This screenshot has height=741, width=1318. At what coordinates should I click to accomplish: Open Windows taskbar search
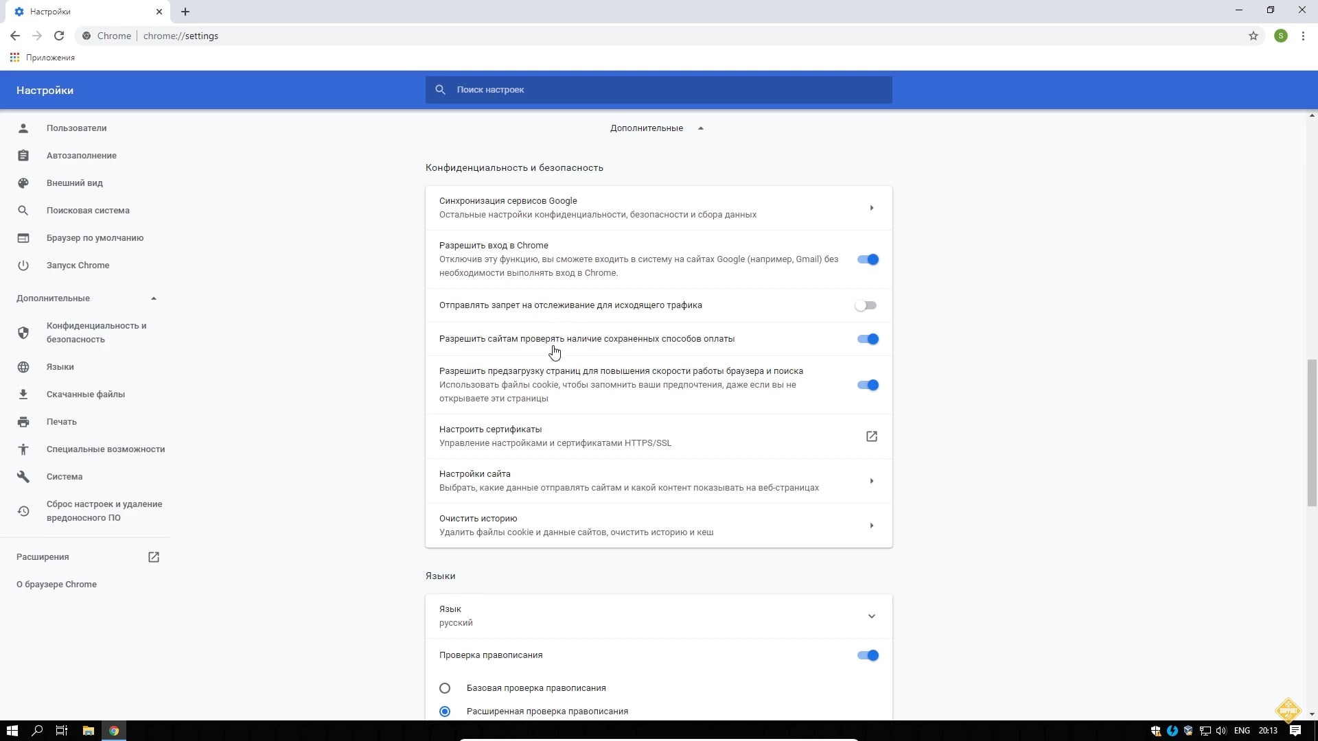(37, 731)
